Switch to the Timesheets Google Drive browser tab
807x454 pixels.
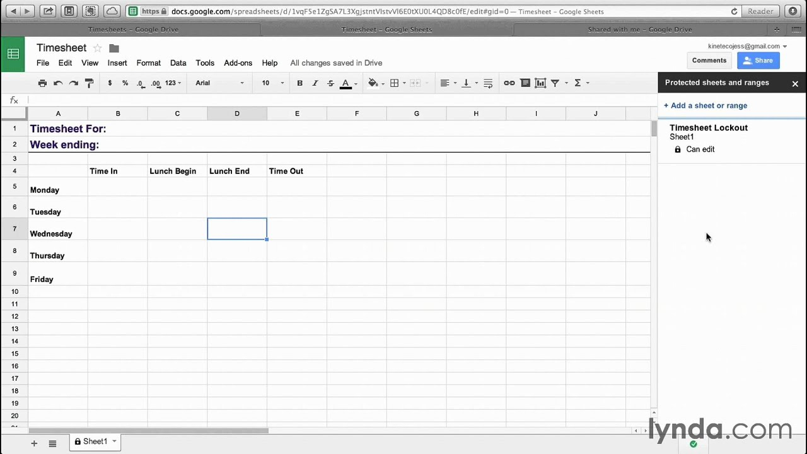click(x=133, y=29)
